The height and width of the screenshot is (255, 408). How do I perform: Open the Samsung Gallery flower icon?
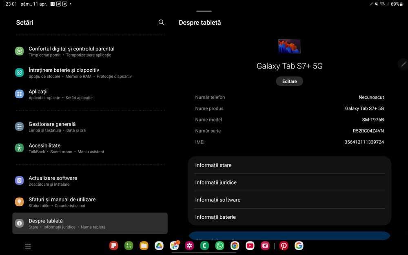tap(189, 246)
